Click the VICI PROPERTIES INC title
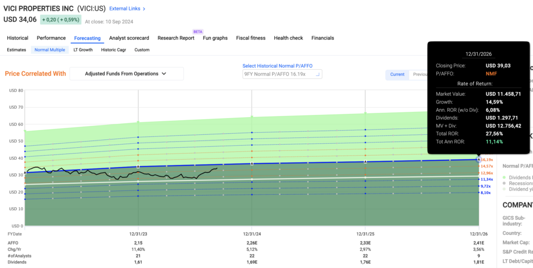 coord(39,8)
